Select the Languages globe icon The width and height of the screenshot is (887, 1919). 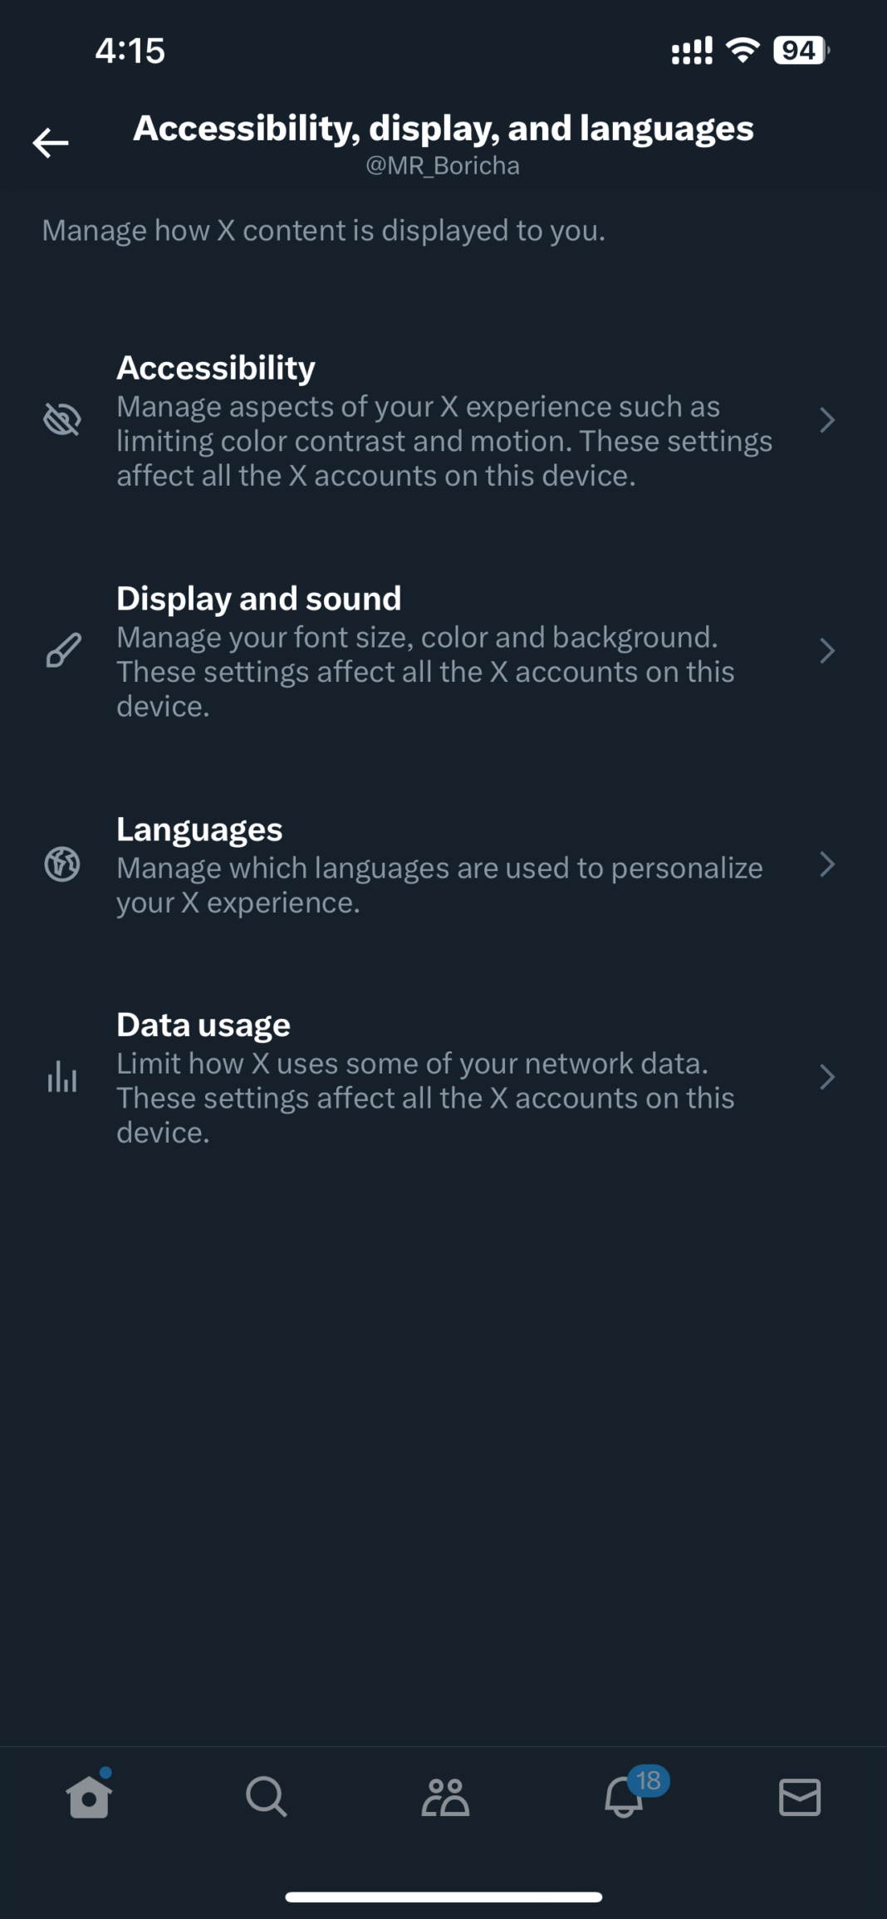[60, 865]
